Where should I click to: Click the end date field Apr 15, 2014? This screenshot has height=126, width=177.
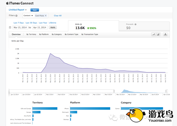(x=40, y=27)
